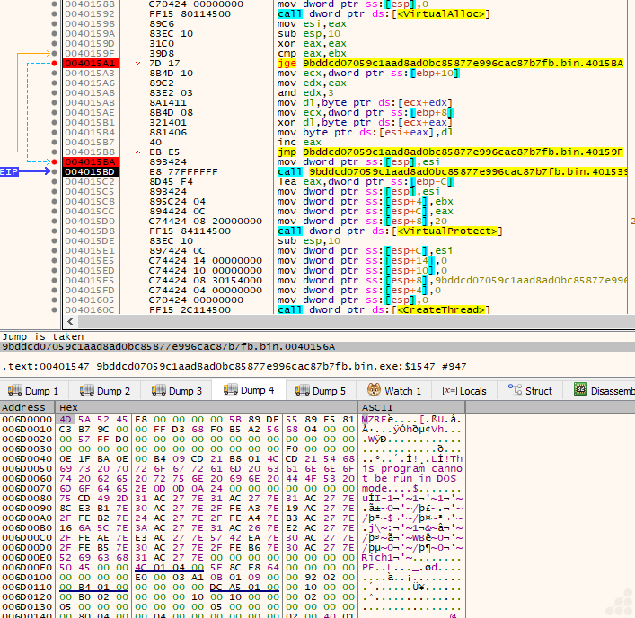Click the Locals variable icon
The image size is (635, 618).
tap(448, 390)
